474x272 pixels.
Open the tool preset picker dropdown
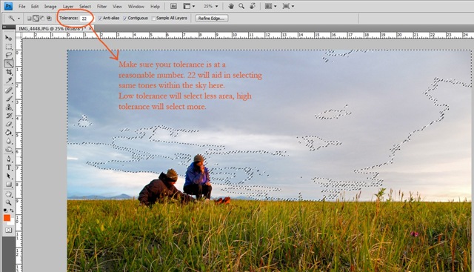[x=19, y=19]
